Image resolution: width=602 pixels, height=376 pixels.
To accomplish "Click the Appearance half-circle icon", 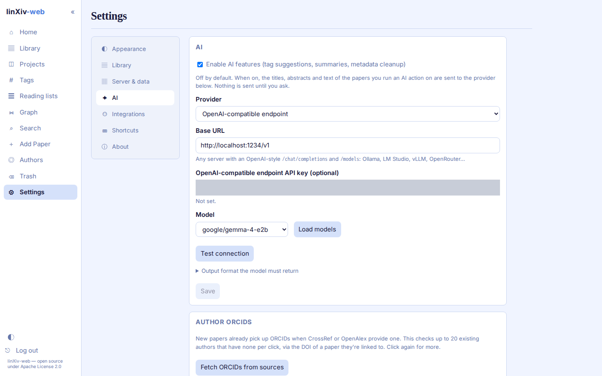I will (105, 49).
